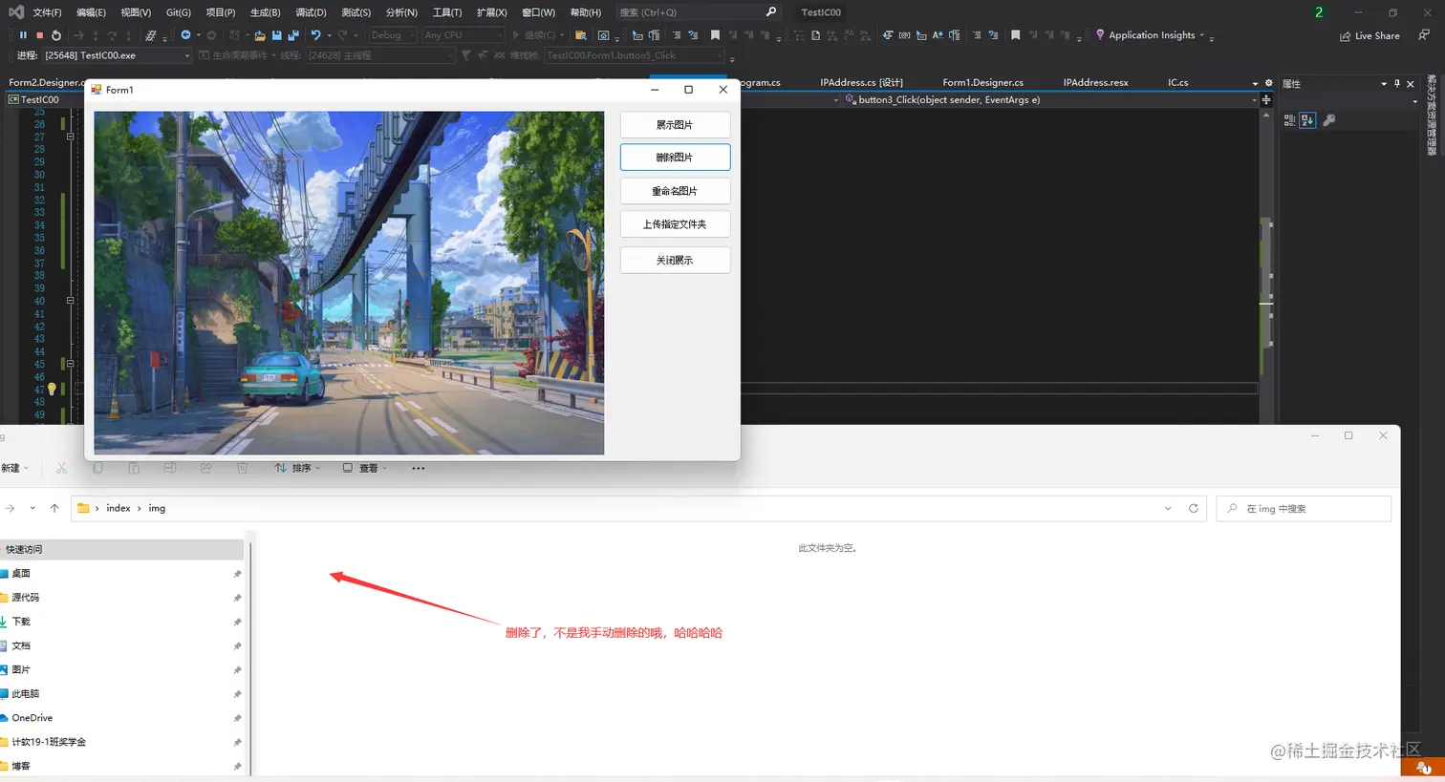This screenshot has width=1445, height=782.
Task: Click the 展示图片 button in Form1
Action: tap(675, 125)
